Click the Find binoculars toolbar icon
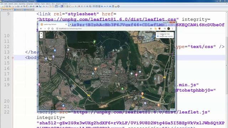The image size is (228, 128). [37, 6]
